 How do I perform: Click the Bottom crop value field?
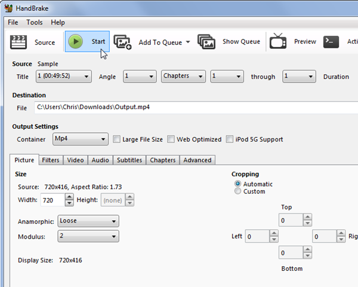[291, 252]
